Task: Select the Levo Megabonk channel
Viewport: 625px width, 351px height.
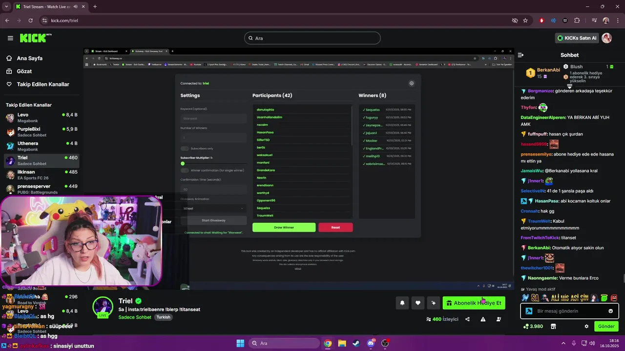Action: coord(42,117)
